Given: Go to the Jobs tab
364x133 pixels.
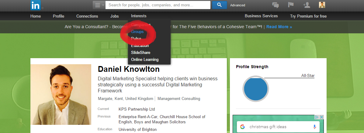Looking at the screenshot, I should (x=115, y=16).
